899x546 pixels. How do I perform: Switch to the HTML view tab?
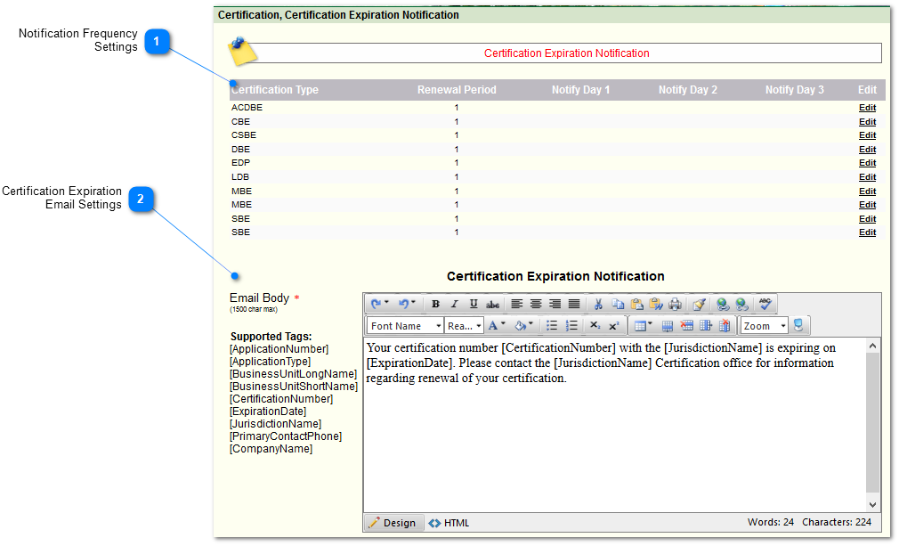pos(449,523)
